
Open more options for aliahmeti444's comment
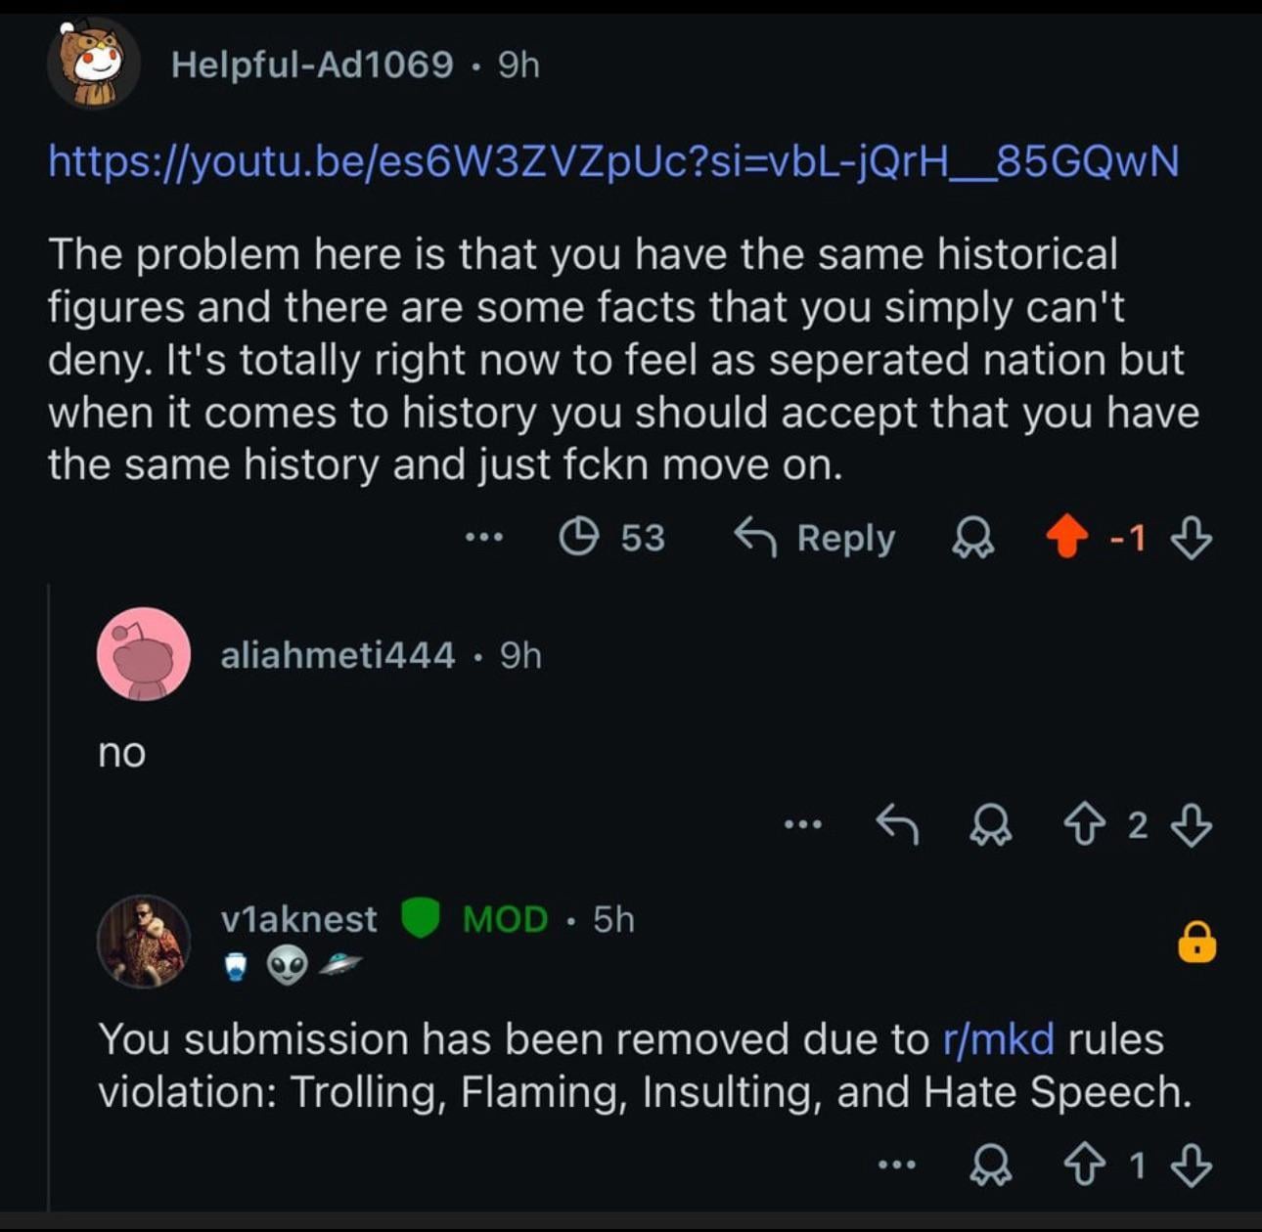(x=802, y=825)
